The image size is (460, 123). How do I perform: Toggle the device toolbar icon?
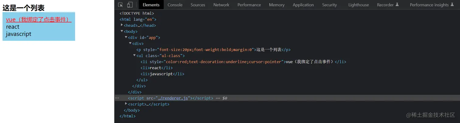click(x=130, y=5)
